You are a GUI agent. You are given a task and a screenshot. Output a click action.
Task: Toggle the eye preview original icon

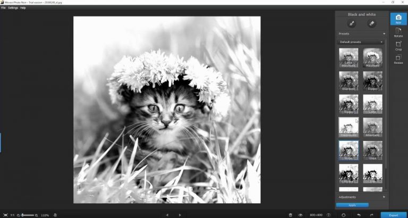[301, 215]
